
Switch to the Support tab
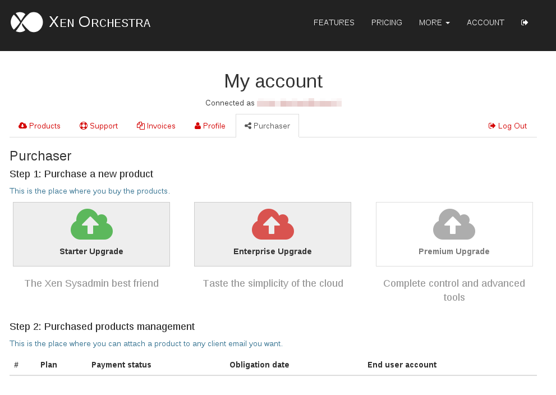[x=99, y=126]
